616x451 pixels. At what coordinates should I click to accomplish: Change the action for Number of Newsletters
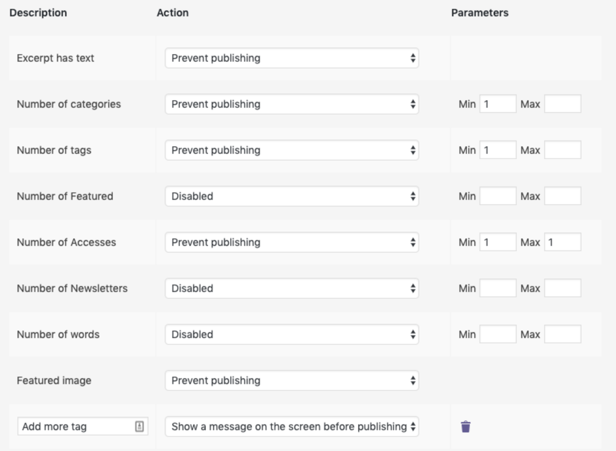292,288
